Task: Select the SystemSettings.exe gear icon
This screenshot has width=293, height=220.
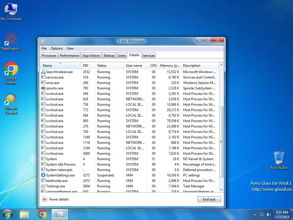Action: (43, 175)
